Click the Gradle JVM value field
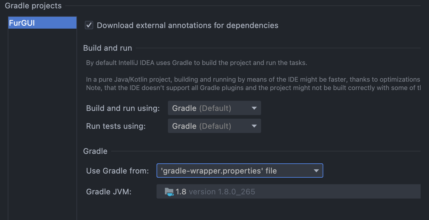429x220 pixels. [x=269, y=191]
